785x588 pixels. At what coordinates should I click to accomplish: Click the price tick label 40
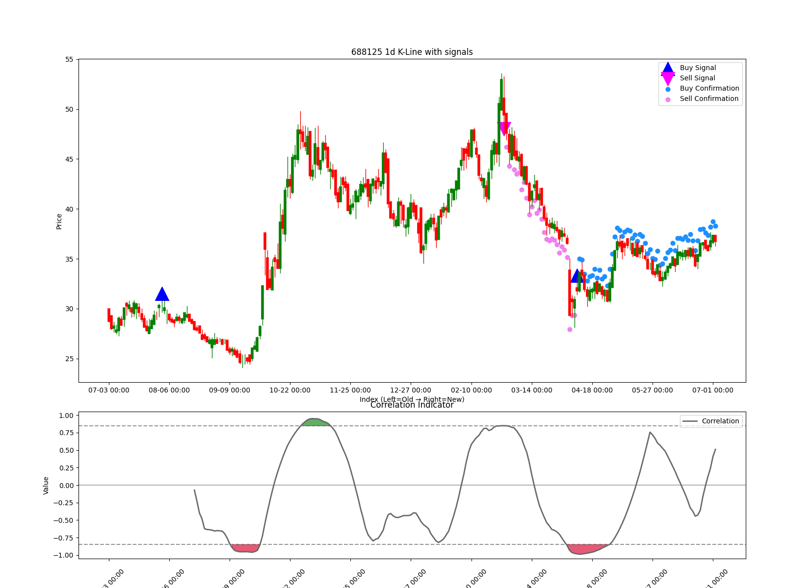pyautogui.click(x=69, y=210)
